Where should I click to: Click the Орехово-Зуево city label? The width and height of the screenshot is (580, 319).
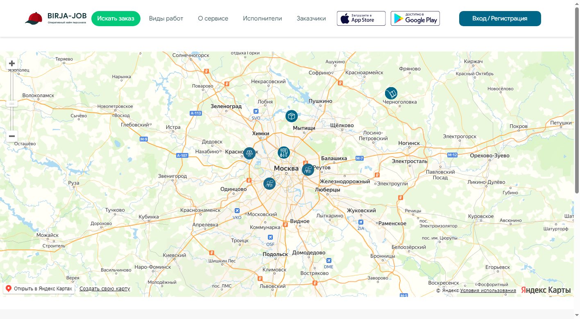pyautogui.click(x=489, y=156)
